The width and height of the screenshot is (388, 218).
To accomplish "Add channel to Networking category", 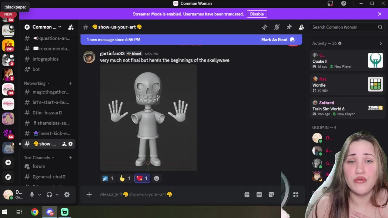I will point(70,83).
